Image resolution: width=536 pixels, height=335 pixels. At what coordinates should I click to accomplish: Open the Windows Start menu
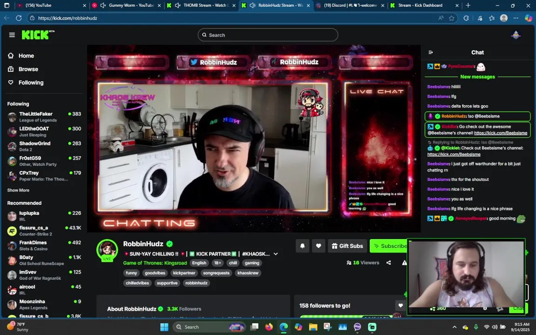point(164,327)
